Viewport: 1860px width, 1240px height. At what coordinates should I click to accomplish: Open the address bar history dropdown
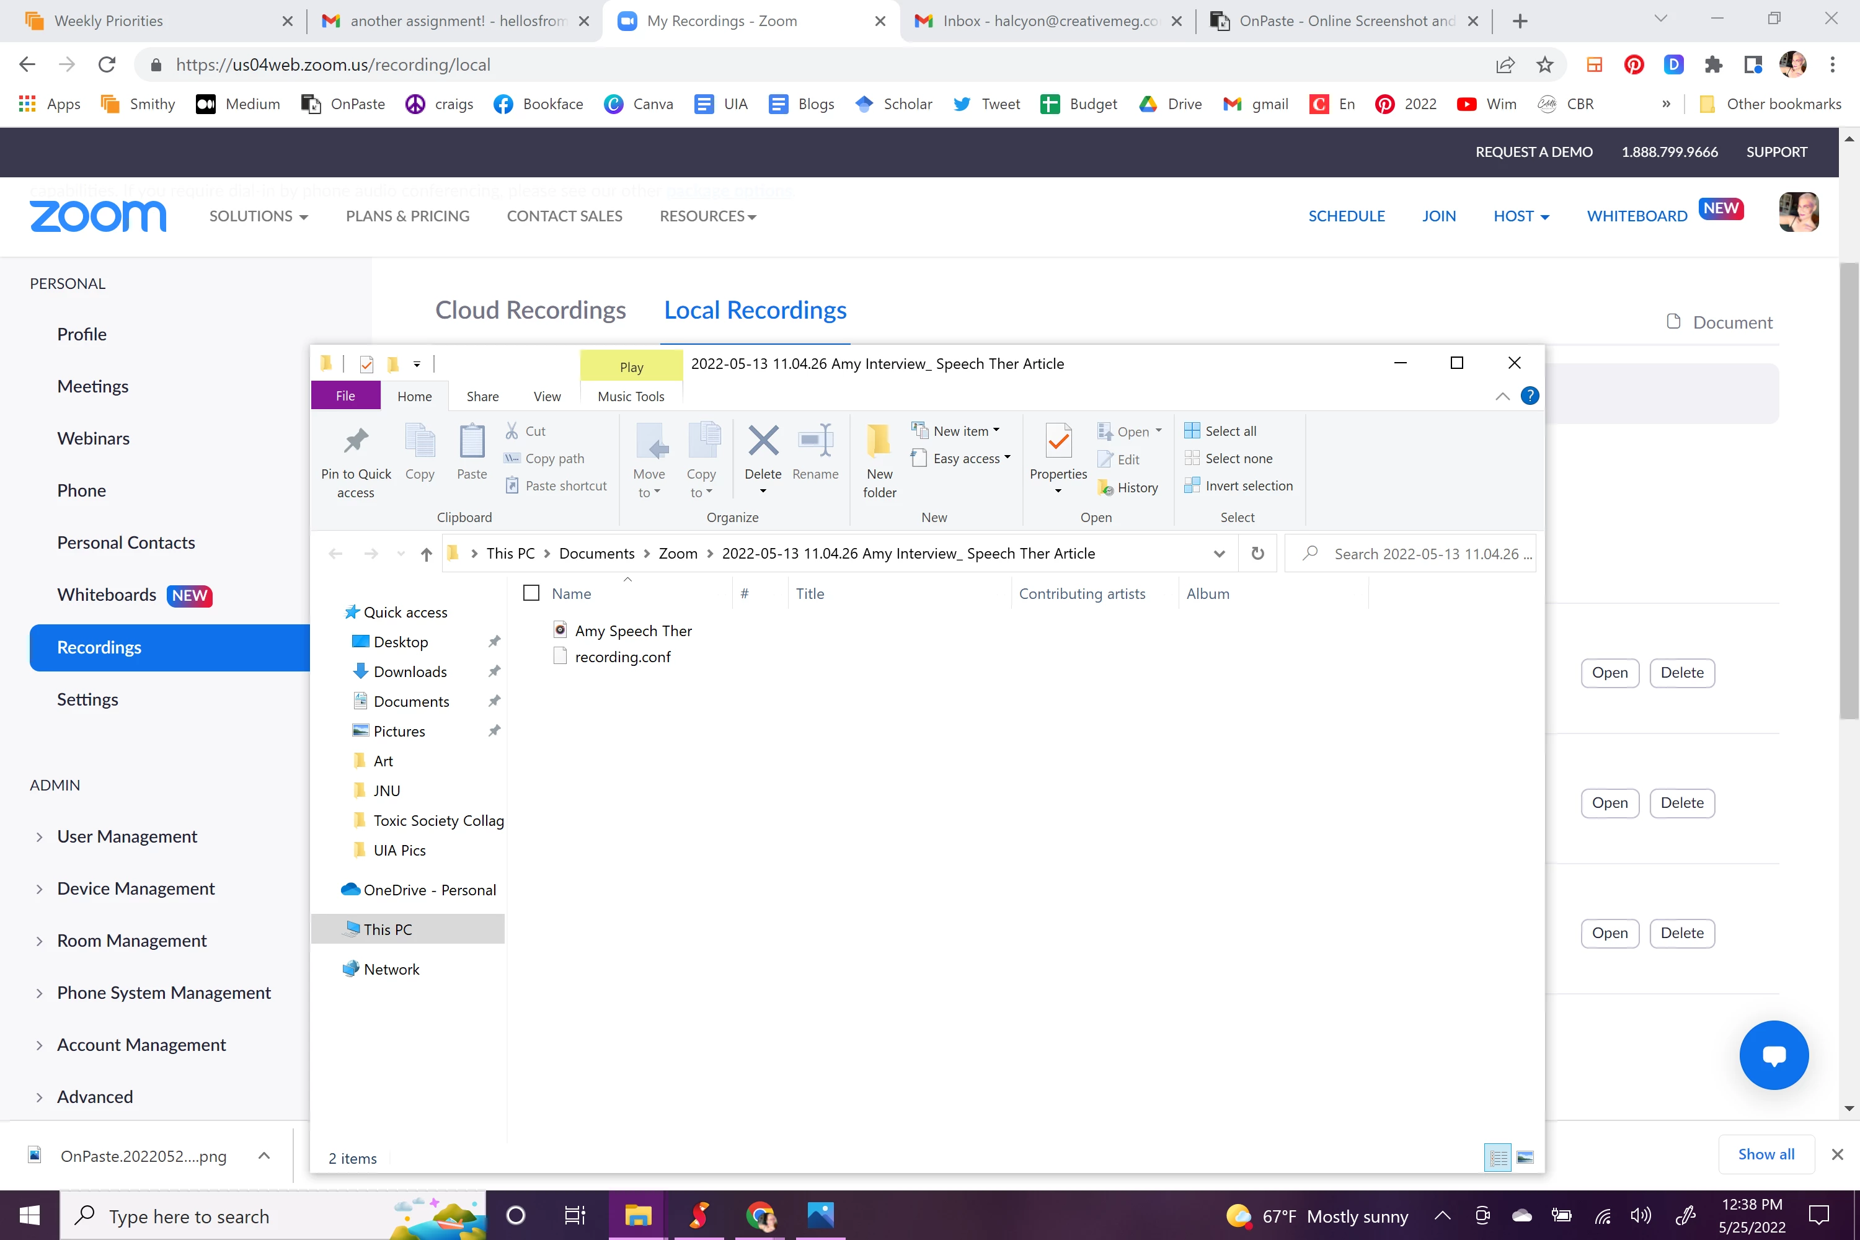click(1219, 554)
